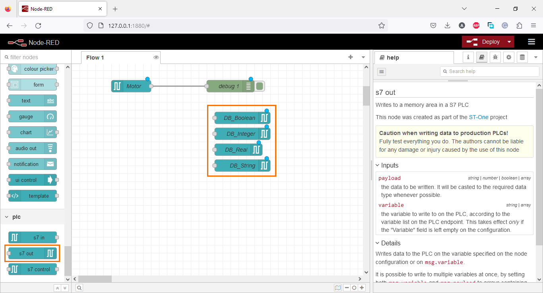Select the s7 in node from palette
The image size is (543, 293).
(32, 237)
